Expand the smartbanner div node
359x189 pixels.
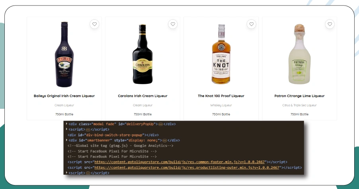click(x=66, y=140)
